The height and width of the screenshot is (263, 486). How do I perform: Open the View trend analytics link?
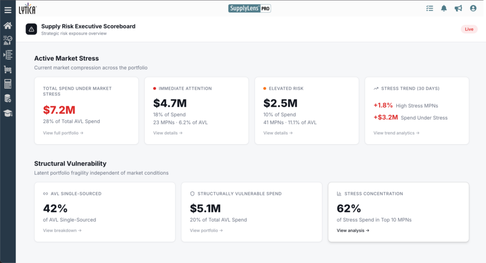coord(396,133)
